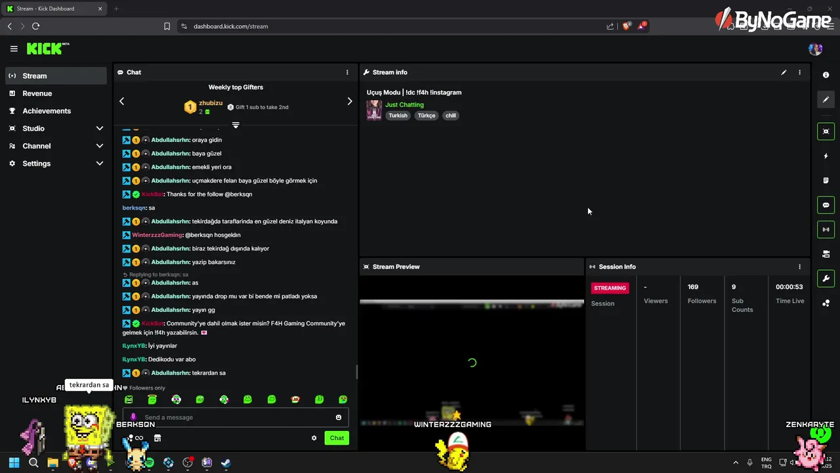Open the three-dots bubbles icon in sidebar
This screenshot has height=473, width=840.
click(x=826, y=303)
